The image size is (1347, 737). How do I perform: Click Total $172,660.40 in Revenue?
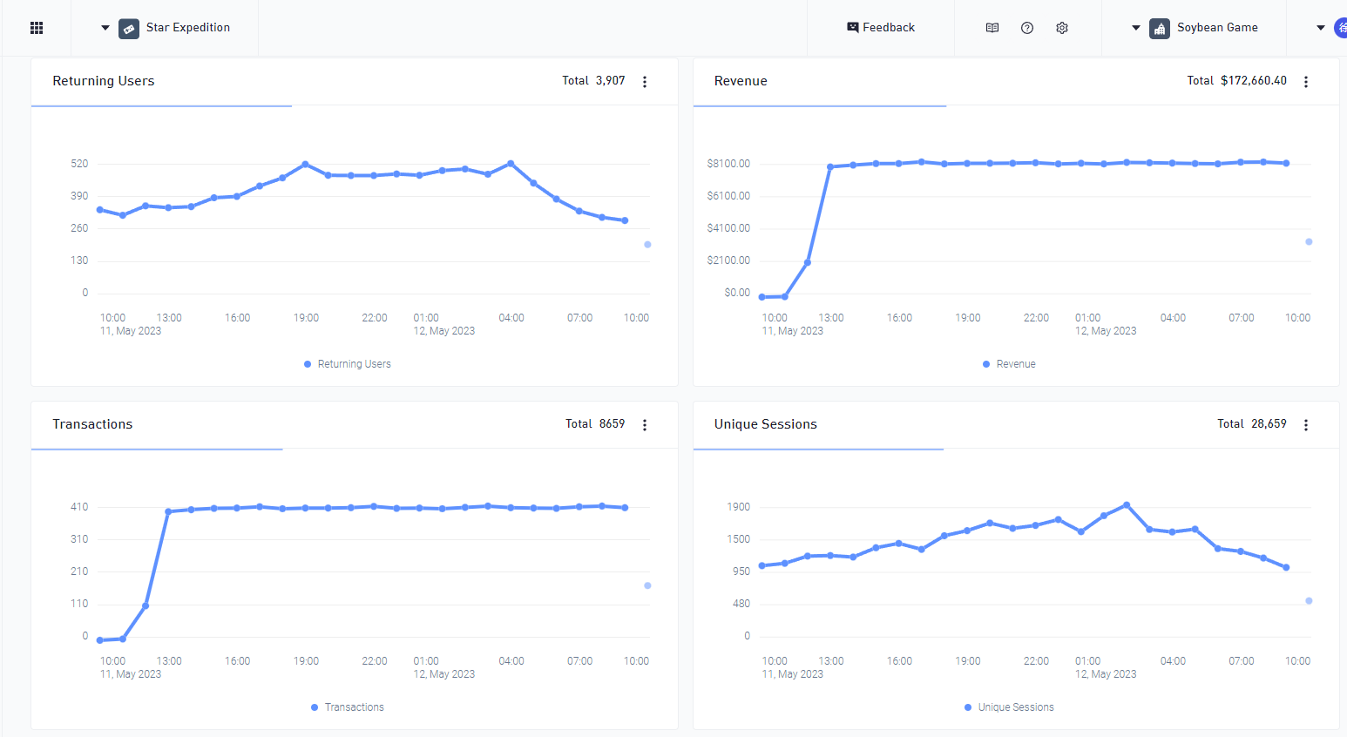pyautogui.click(x=1236, y=80)
